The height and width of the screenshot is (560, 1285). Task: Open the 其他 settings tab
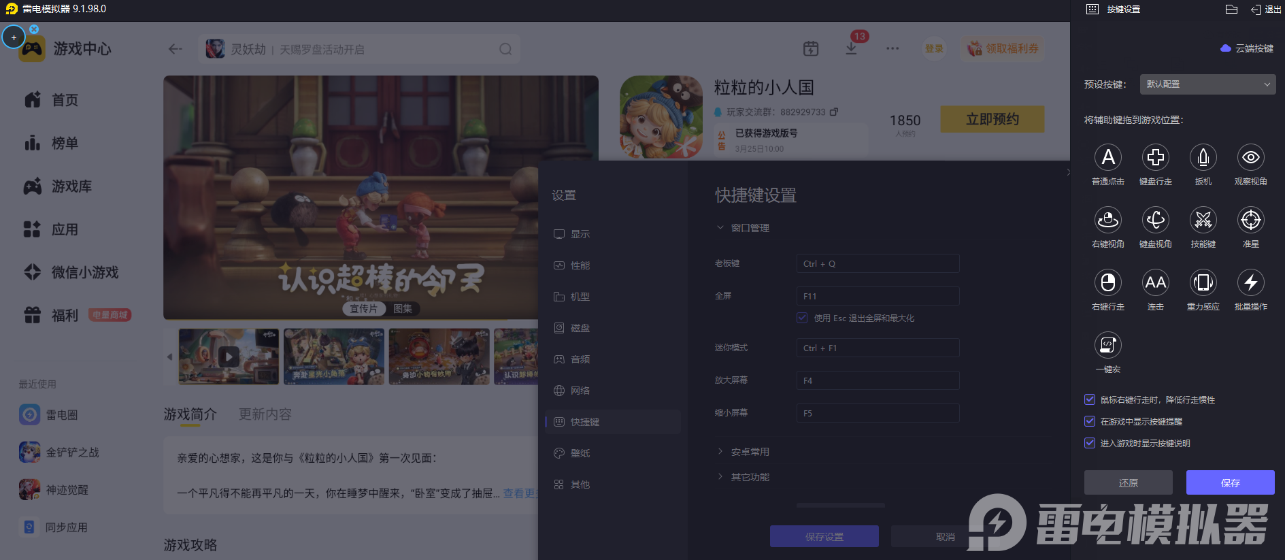coord(613,484)
